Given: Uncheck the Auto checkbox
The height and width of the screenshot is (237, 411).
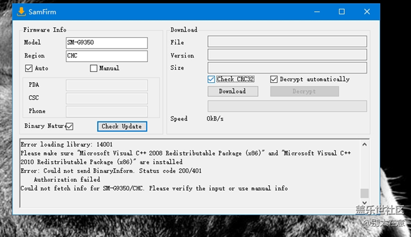Looking at the screenshot, I should (x=28, y=68).
